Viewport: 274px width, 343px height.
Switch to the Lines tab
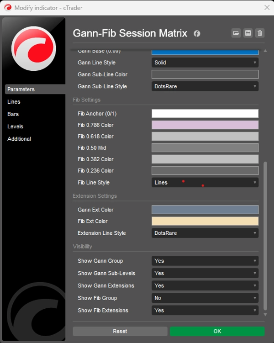click(14, 102)
